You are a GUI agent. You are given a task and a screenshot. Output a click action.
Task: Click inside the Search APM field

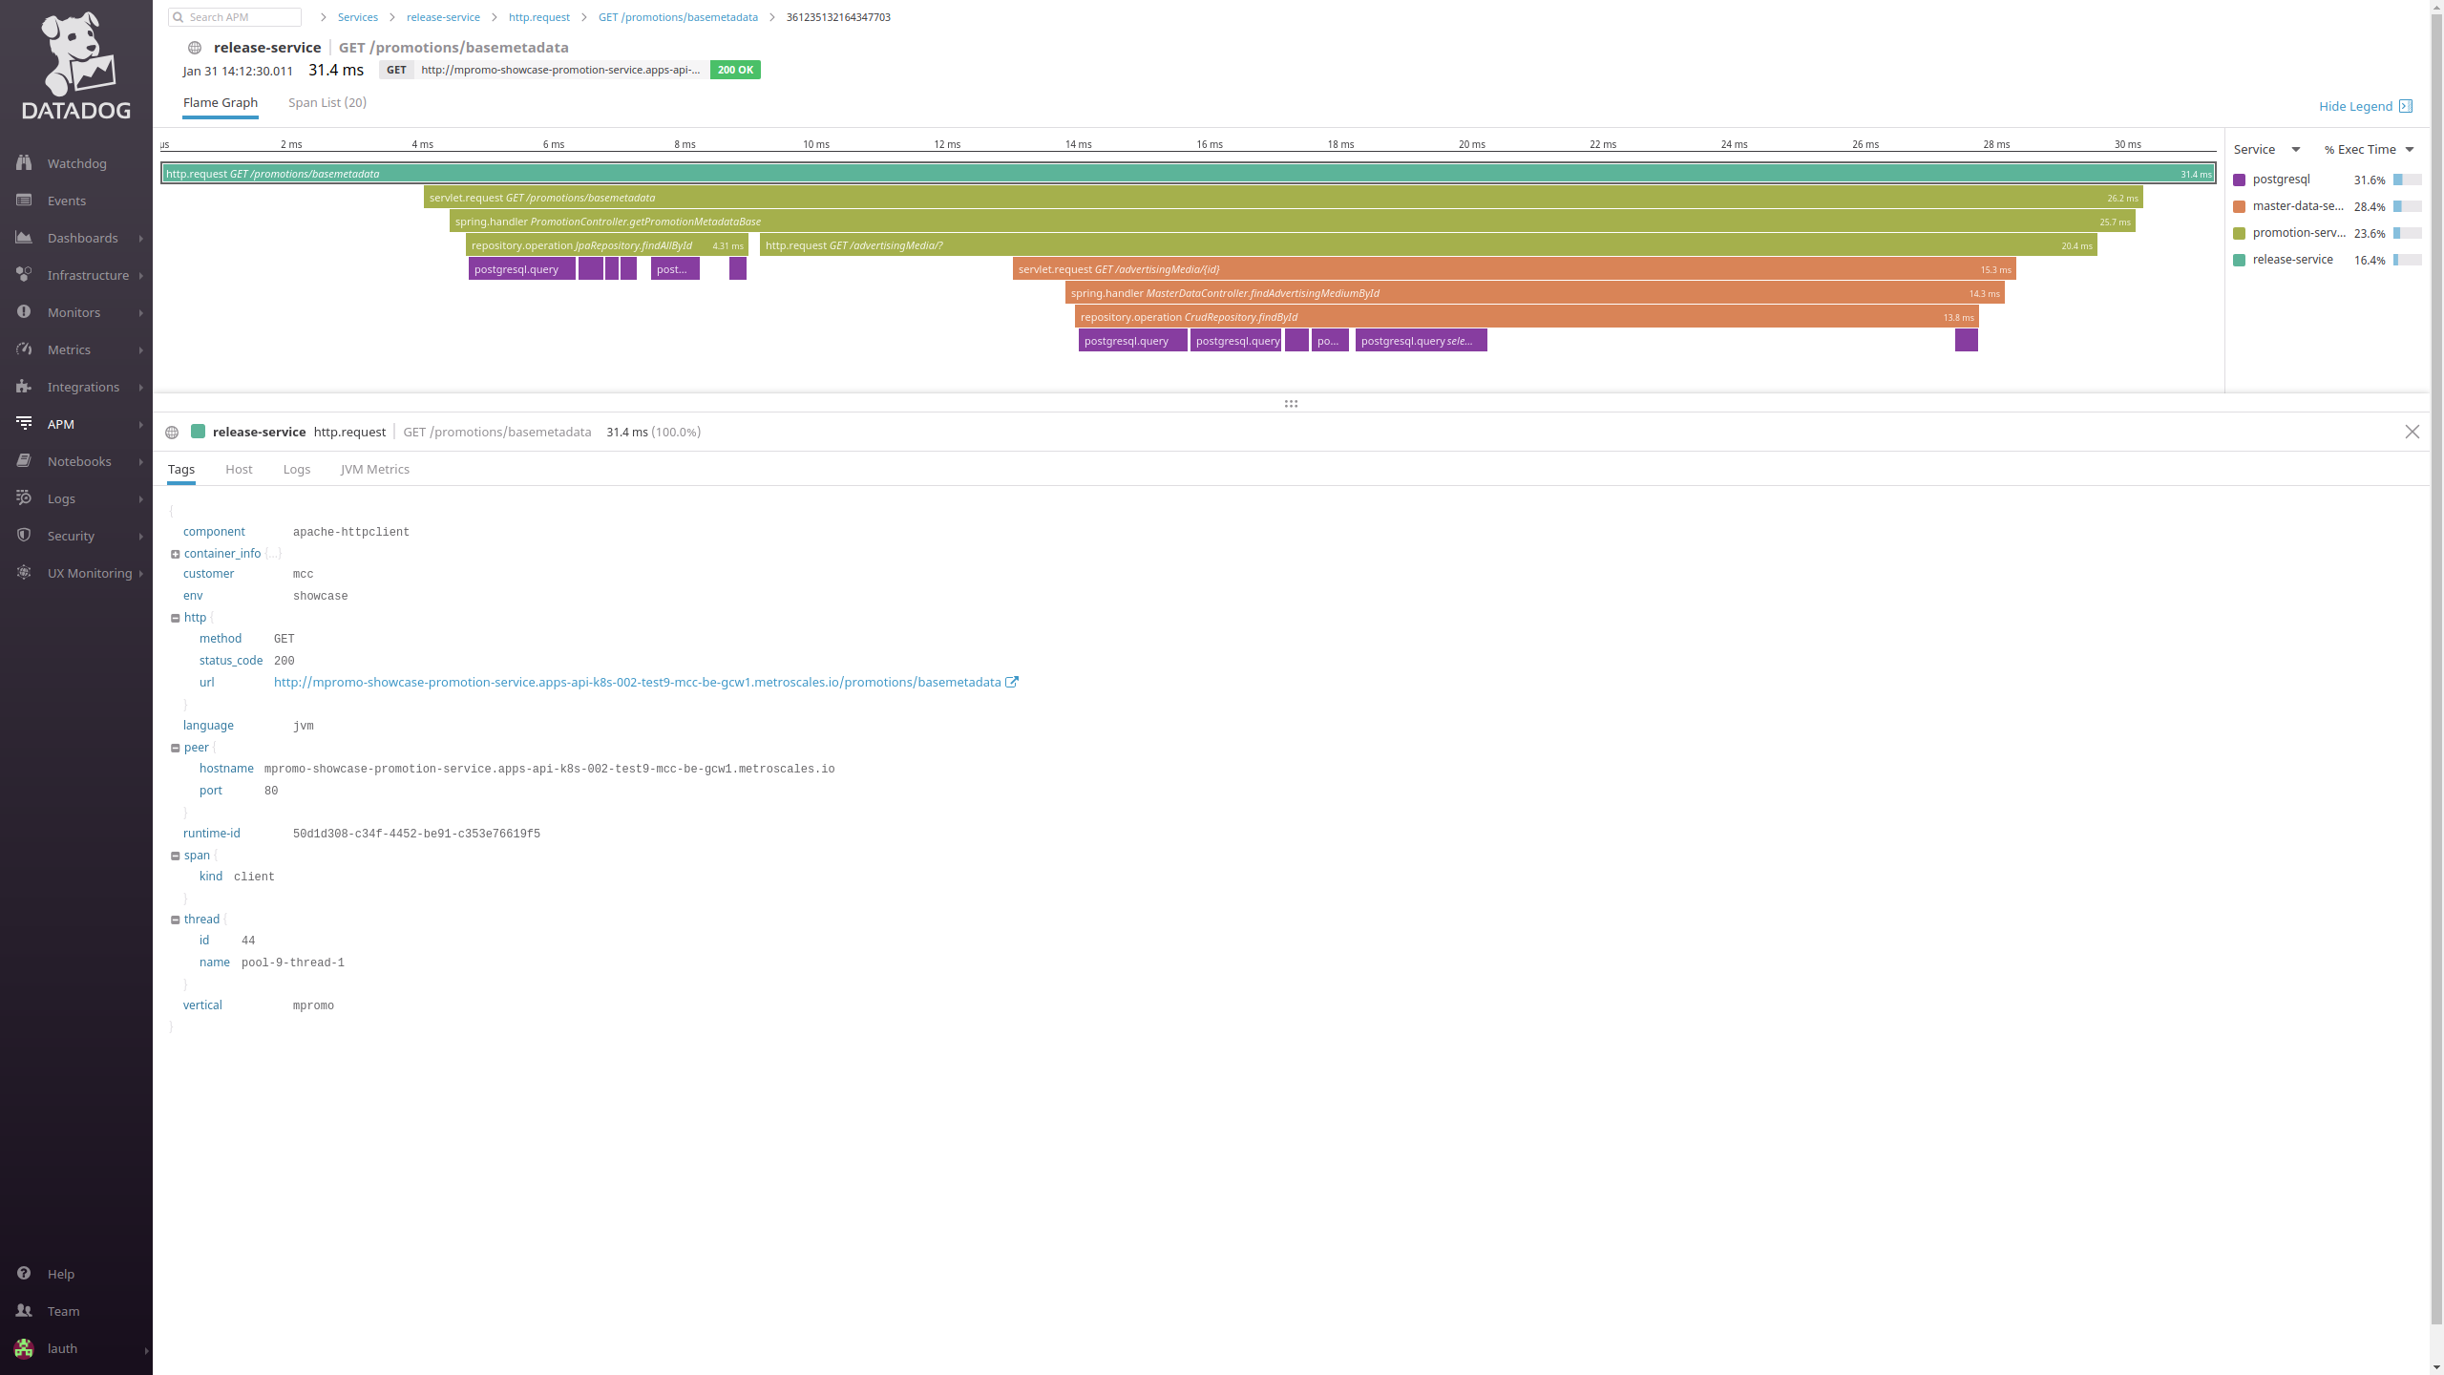pos(234,16)
